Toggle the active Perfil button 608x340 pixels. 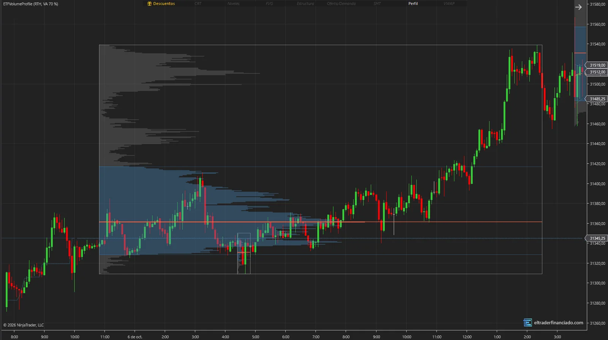(413, 4)
